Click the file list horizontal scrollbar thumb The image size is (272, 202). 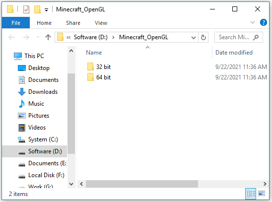(142, 184)
